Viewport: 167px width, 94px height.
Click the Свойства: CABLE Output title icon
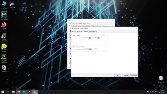[x=73, y=28]
